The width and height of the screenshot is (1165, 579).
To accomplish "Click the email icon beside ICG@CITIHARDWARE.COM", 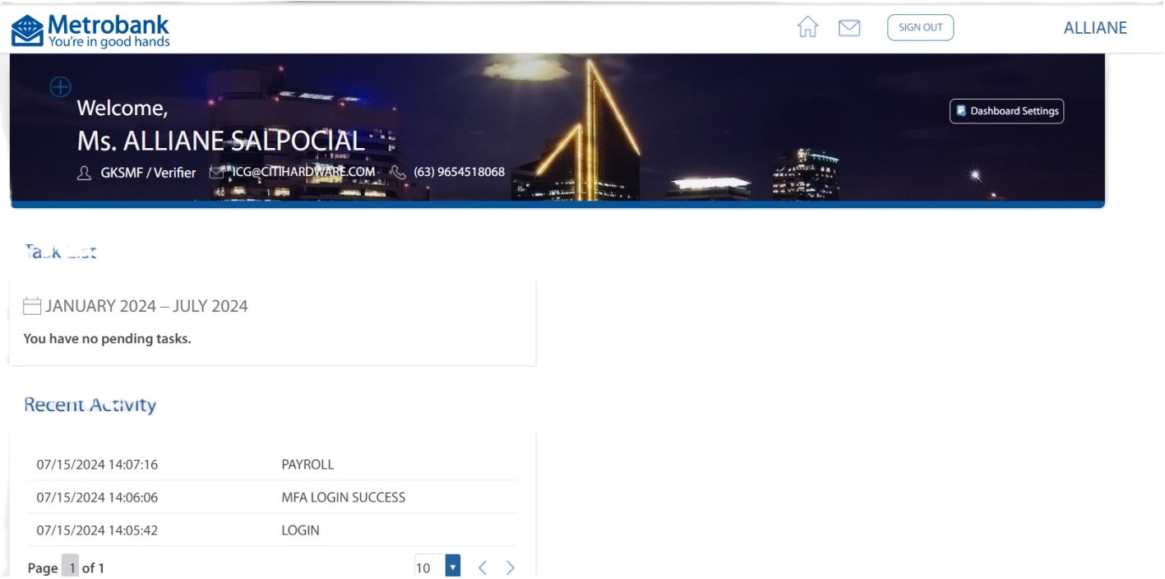I will [x=216, y=172].
